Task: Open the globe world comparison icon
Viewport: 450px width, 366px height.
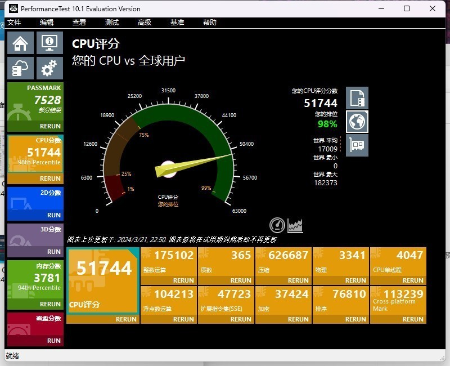Action: 357,122
